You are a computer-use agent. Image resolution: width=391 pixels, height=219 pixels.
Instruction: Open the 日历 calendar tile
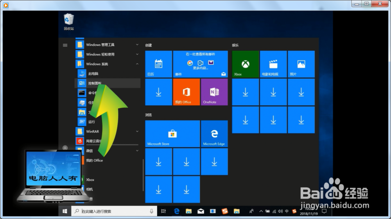point(159,64)
